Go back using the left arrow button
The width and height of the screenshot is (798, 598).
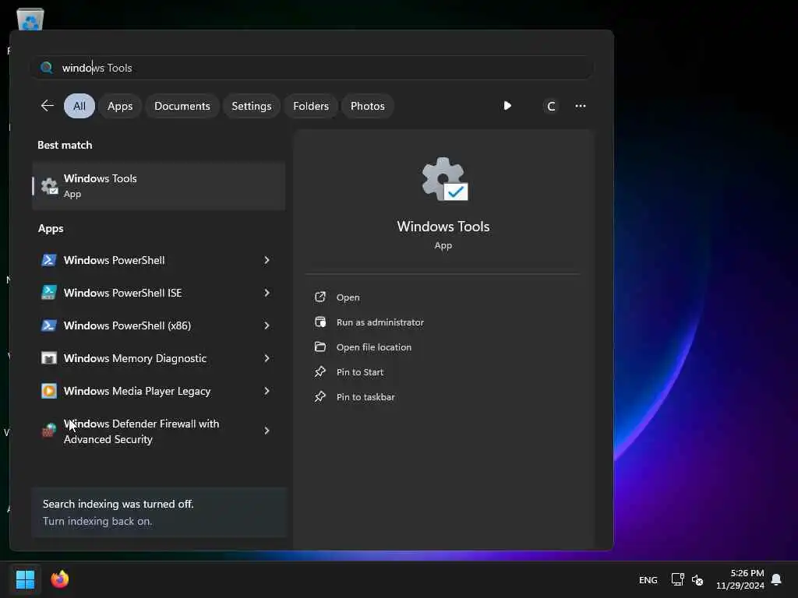click(x=48, y=106)
